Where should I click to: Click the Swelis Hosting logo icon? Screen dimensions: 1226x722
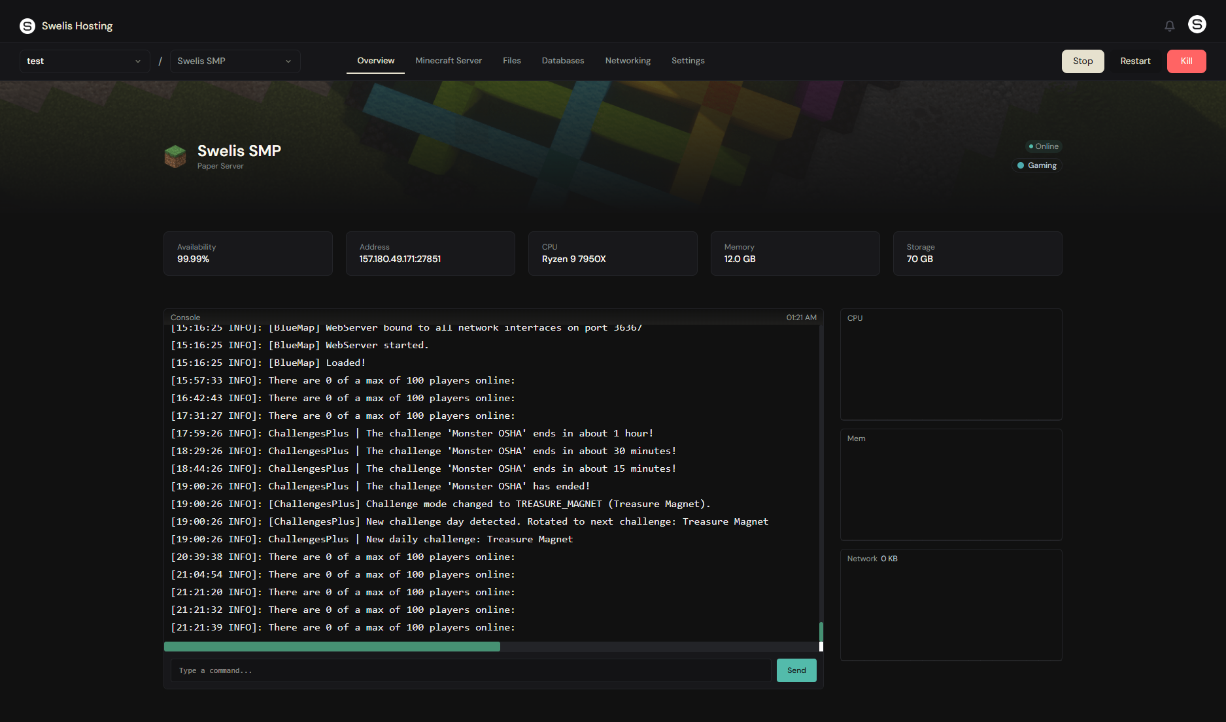click(27, 26)
